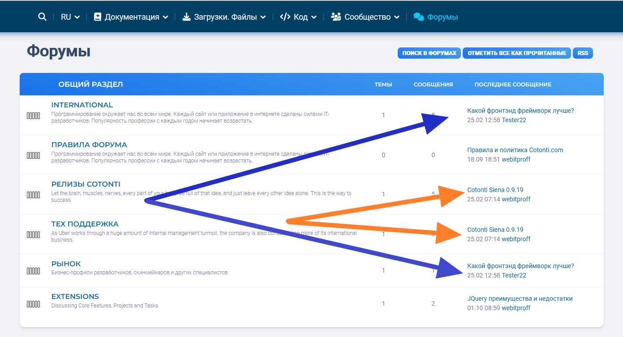
Task: Click the icon beside Extensions forum
Action: point(34,304)
